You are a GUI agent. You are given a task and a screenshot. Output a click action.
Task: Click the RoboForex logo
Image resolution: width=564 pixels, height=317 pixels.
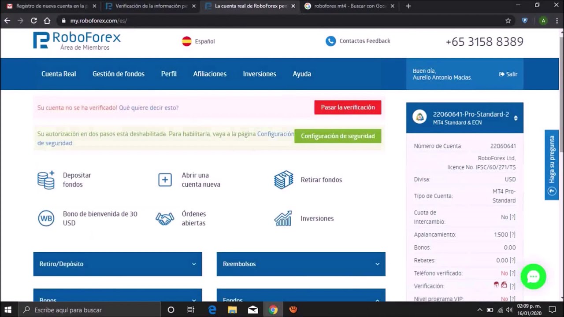tap(77, 41)
